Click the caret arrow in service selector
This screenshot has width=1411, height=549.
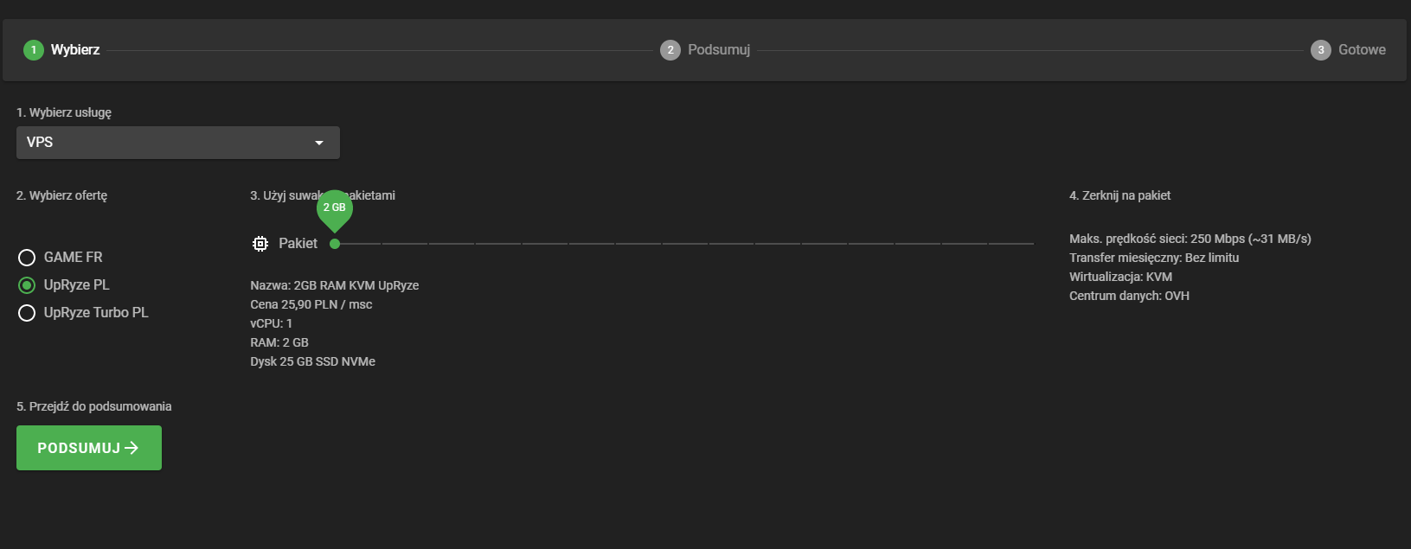point(319,143)
